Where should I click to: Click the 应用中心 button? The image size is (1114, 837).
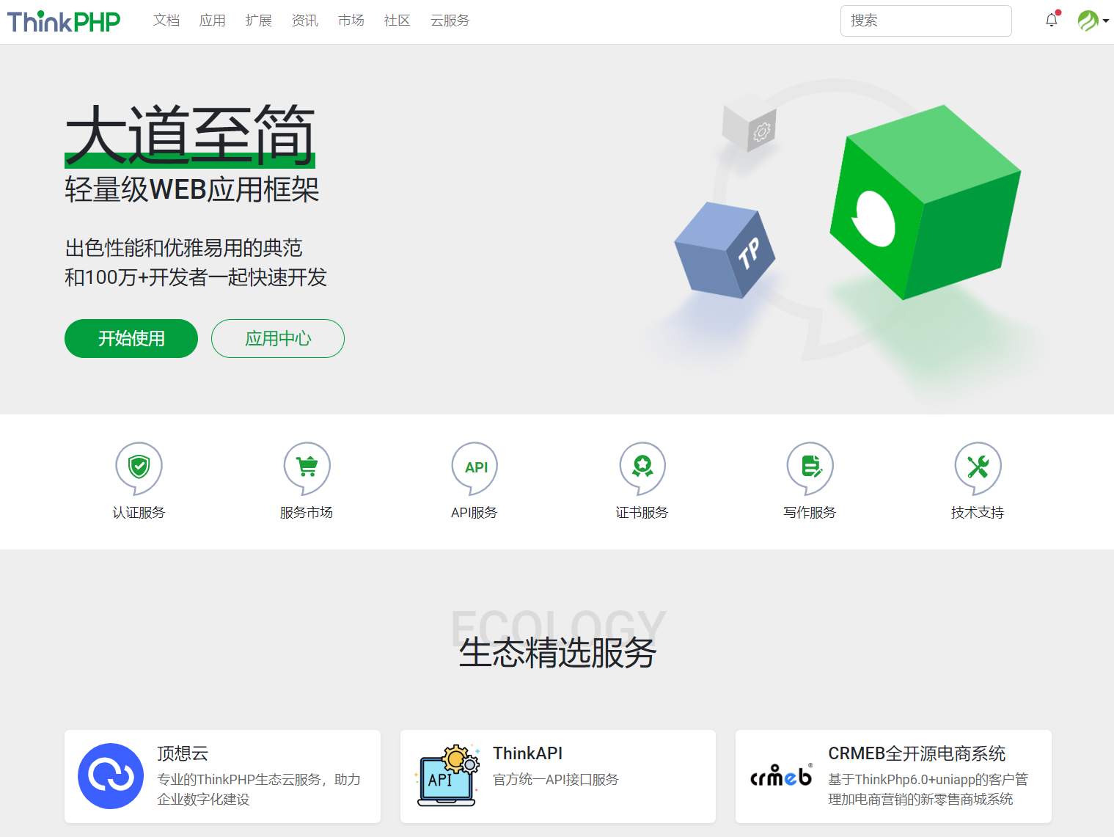pos(278,338)
